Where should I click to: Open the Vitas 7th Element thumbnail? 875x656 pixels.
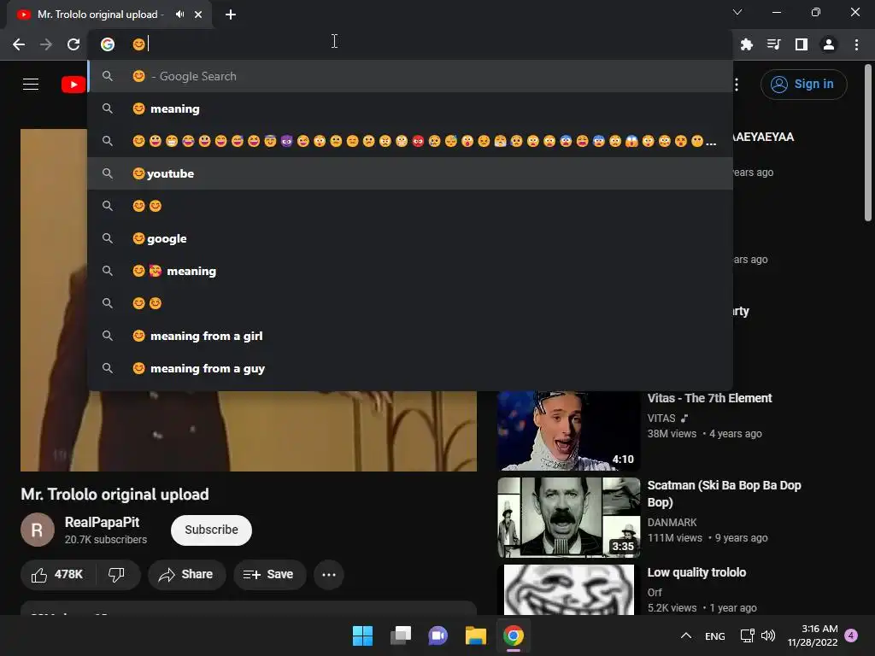click(x=568, y=430)
